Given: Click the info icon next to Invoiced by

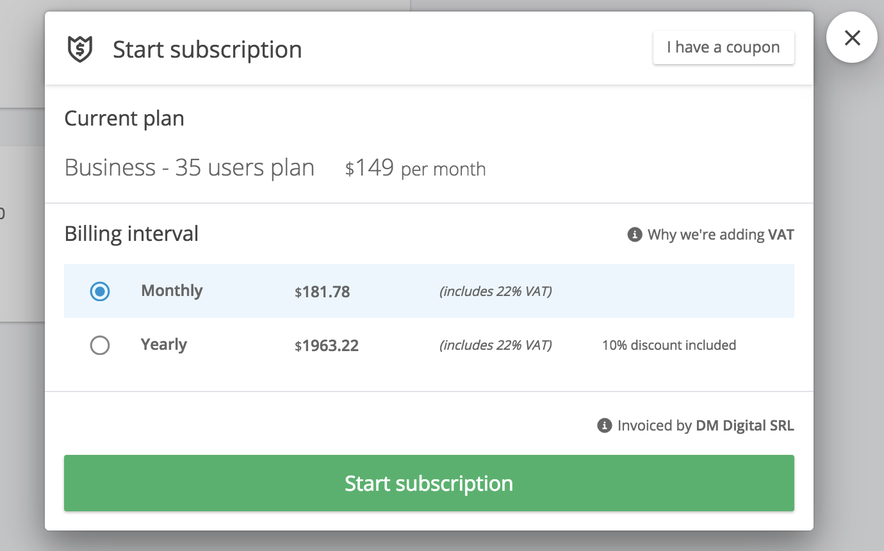Looking at the screenshot, I should click(x=604, y=425).
